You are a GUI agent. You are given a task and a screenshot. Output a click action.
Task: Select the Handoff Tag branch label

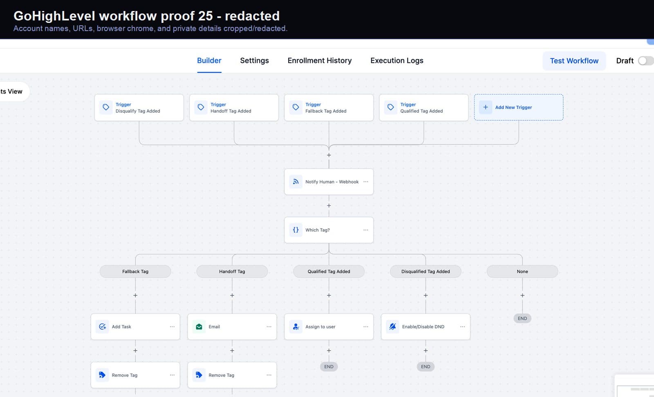pyautogui.click(x=232, y=272)
